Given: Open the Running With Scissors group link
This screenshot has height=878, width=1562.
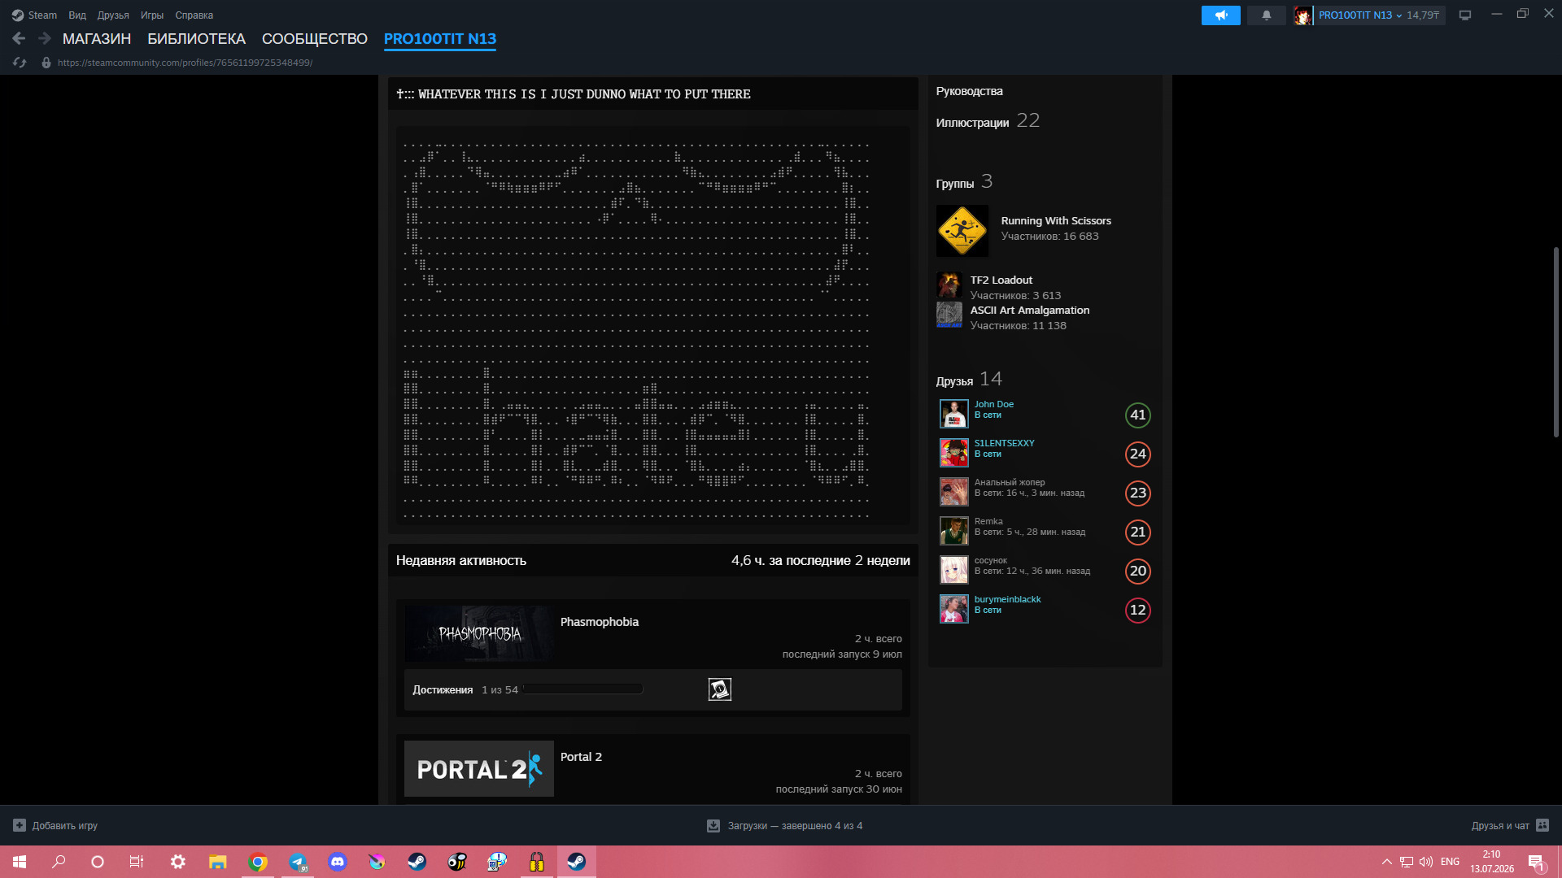Looking at the screenshot, I should point(1056,221).
